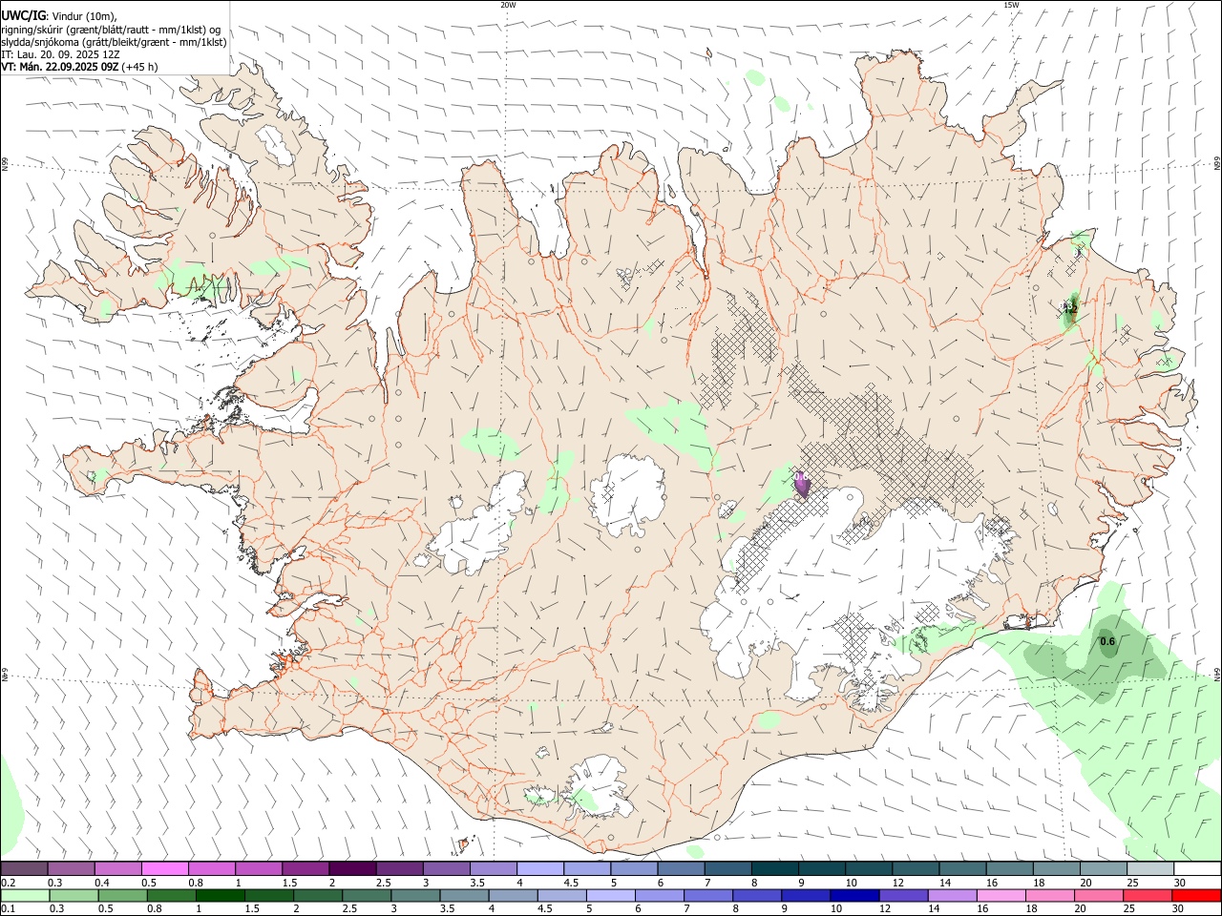Pick the bright red 30+ swatch ending lower legend
This screenshot has height=916, width=1222.
(1196, 896)
